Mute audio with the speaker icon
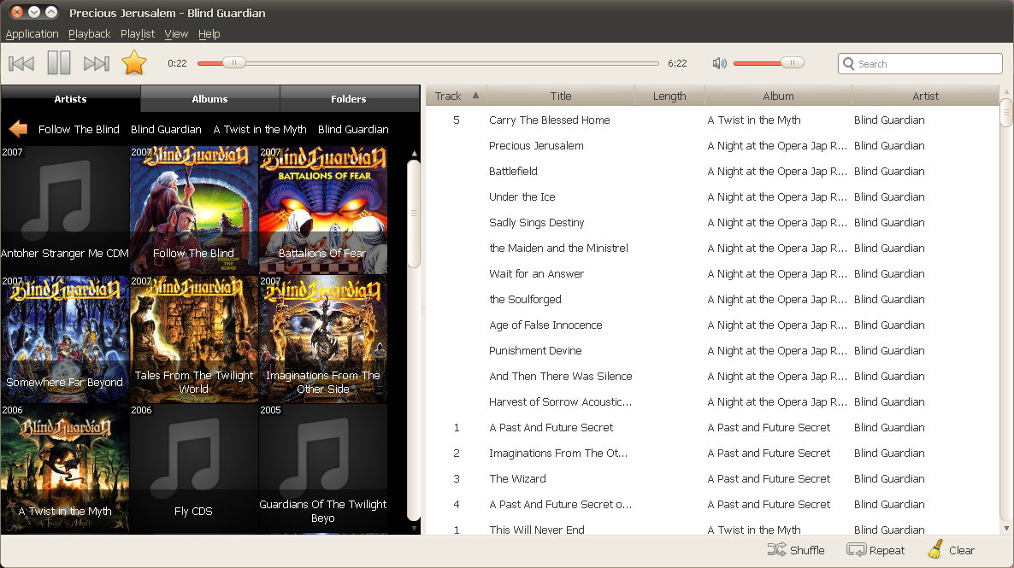Image resolution: width=1014 pixels, height=568 pixels. [719, 63]
